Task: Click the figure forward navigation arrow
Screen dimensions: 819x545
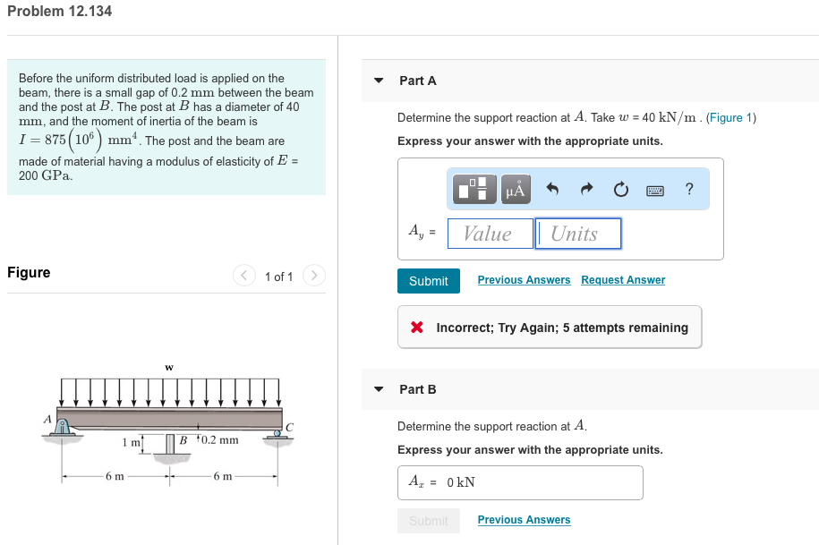Action: coord(313,276)
